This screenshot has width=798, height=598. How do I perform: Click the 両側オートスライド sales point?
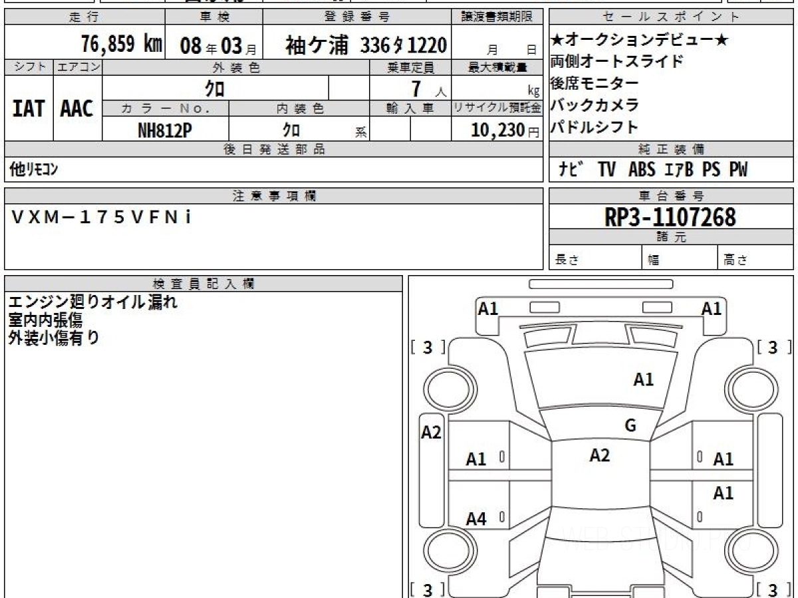click(x=617, y=62)
